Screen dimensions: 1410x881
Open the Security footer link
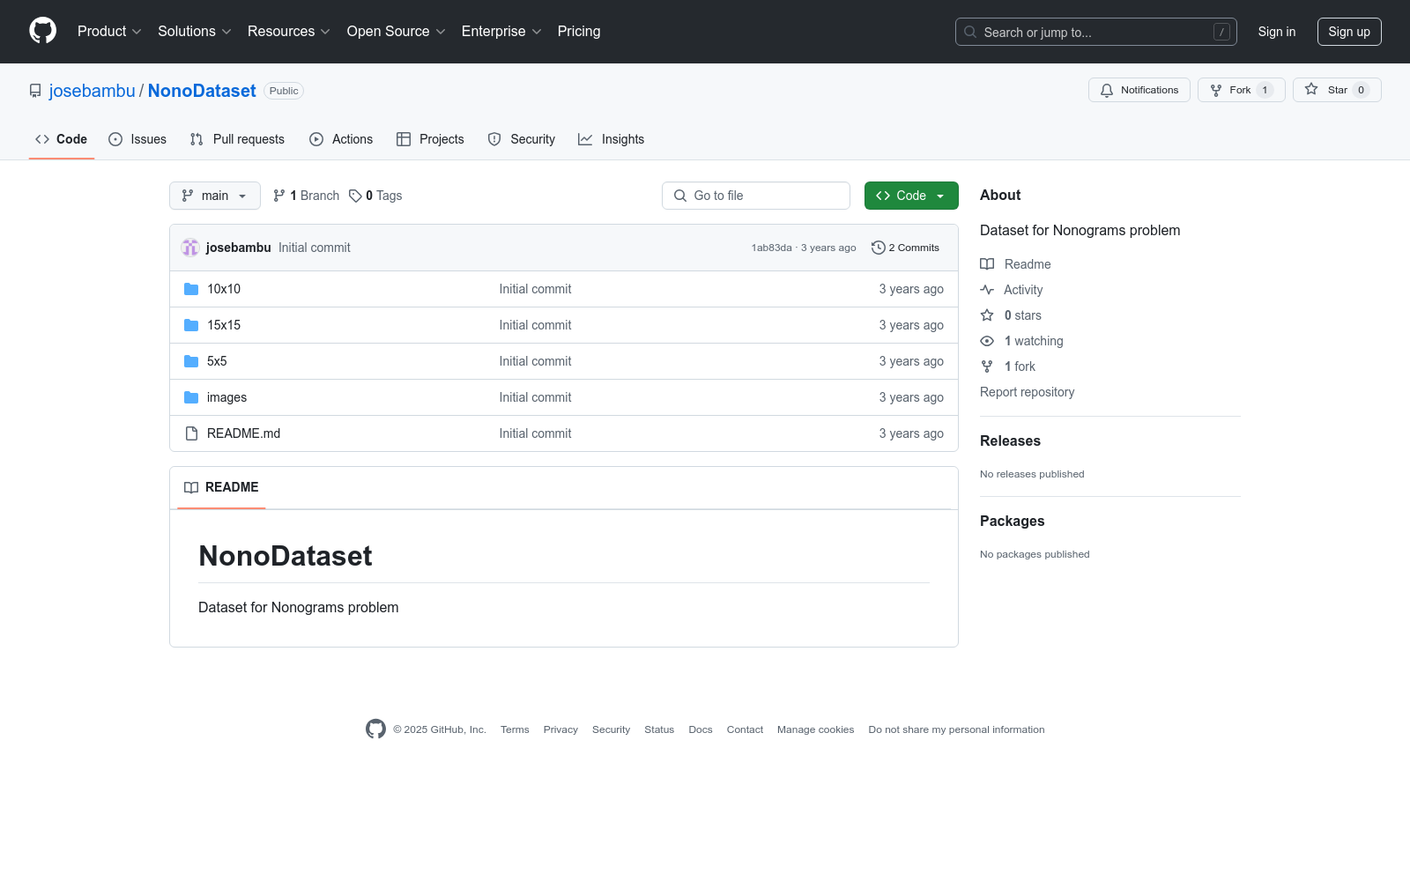(611, 729)
